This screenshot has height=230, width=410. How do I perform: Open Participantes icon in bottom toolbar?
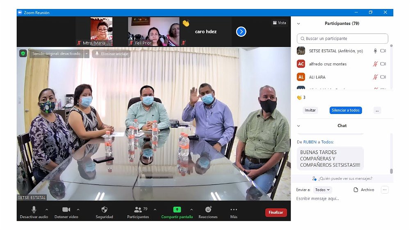138,209
